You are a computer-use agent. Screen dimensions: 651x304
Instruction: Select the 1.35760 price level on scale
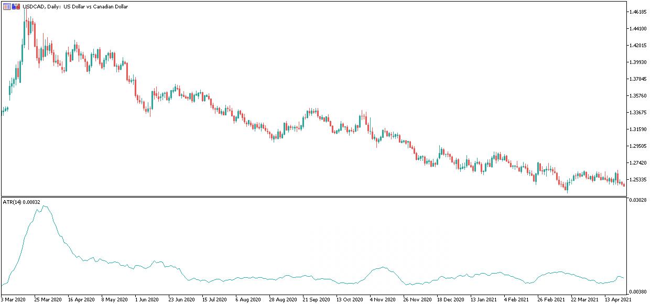tap(638, 96)
